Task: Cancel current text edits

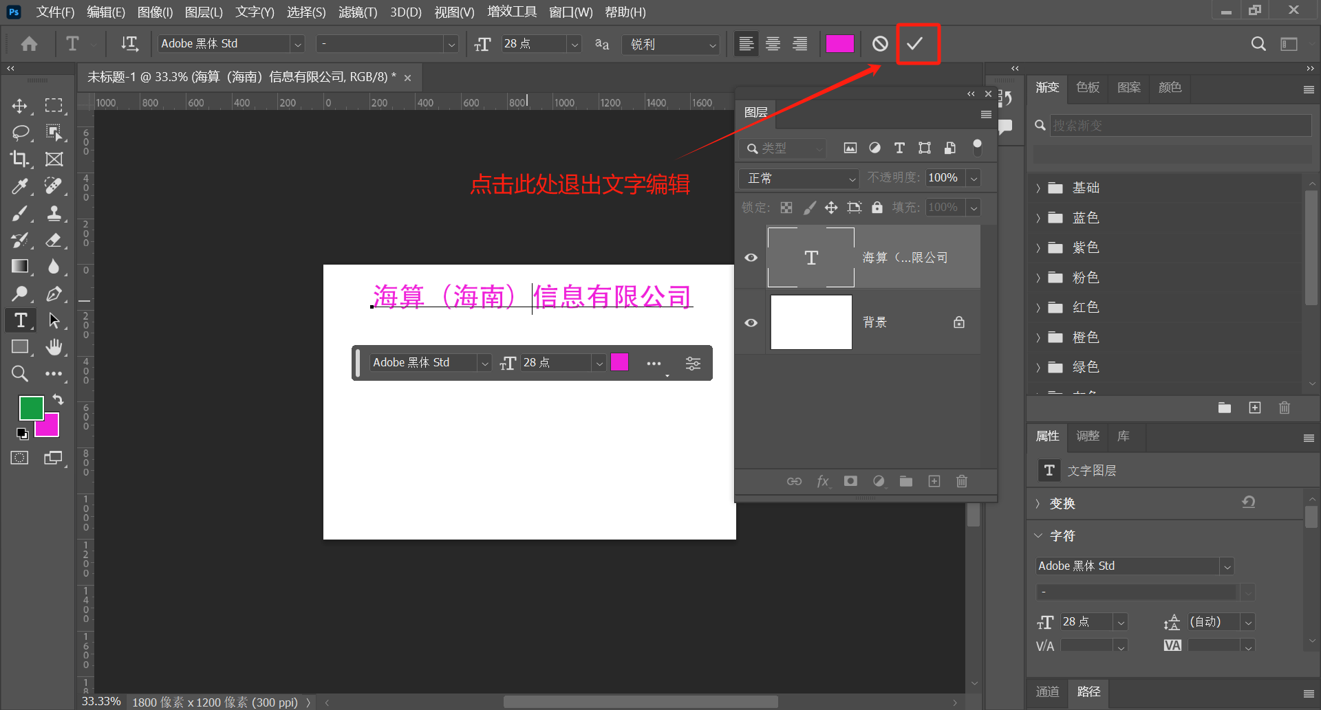Action: 880,44
